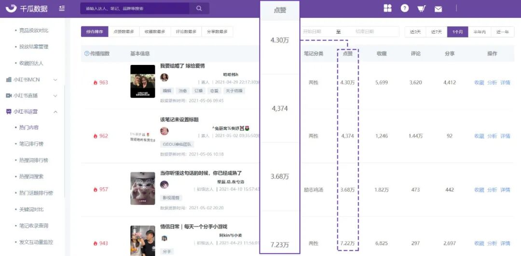The height and width of the screenshot is (256, 521).
Task: Click 收藏 link in the 943 row
Action: (x=479, y=243)
